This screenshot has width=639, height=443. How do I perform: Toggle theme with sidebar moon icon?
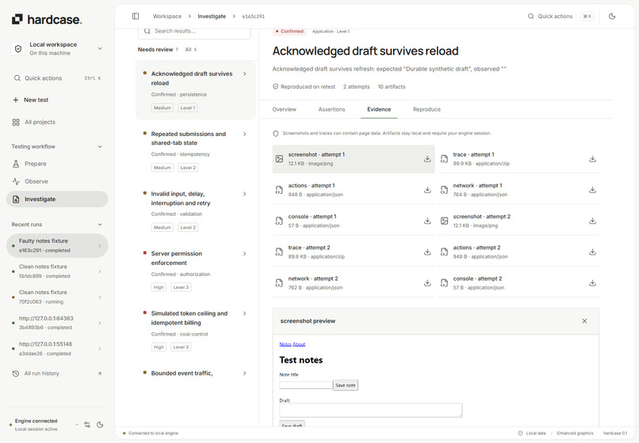pyautogui.click(x=100, y=425)
